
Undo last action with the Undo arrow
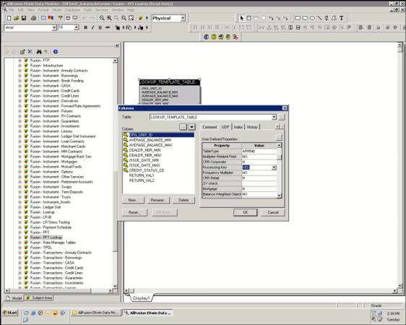pyautogui.click(x=85, y=18)
